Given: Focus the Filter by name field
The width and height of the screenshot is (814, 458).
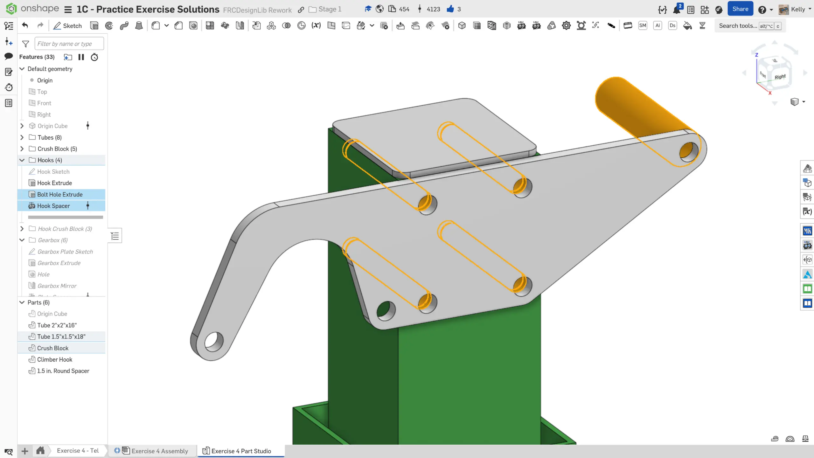Looking at the screenshot, I should (x=69, y=44).
